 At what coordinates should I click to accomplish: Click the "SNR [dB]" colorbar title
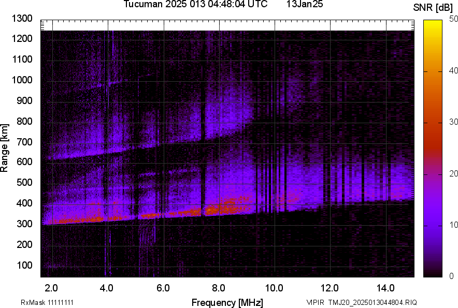pos(433,7)
